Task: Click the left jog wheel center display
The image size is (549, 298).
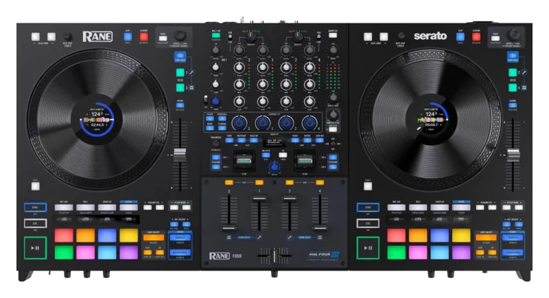Action: [97, 120]
